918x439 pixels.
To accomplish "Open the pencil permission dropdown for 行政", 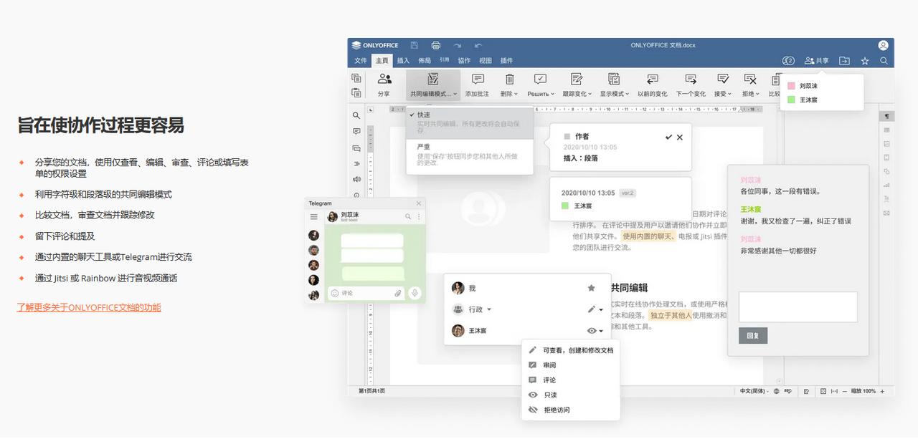I will click(595, 309).
